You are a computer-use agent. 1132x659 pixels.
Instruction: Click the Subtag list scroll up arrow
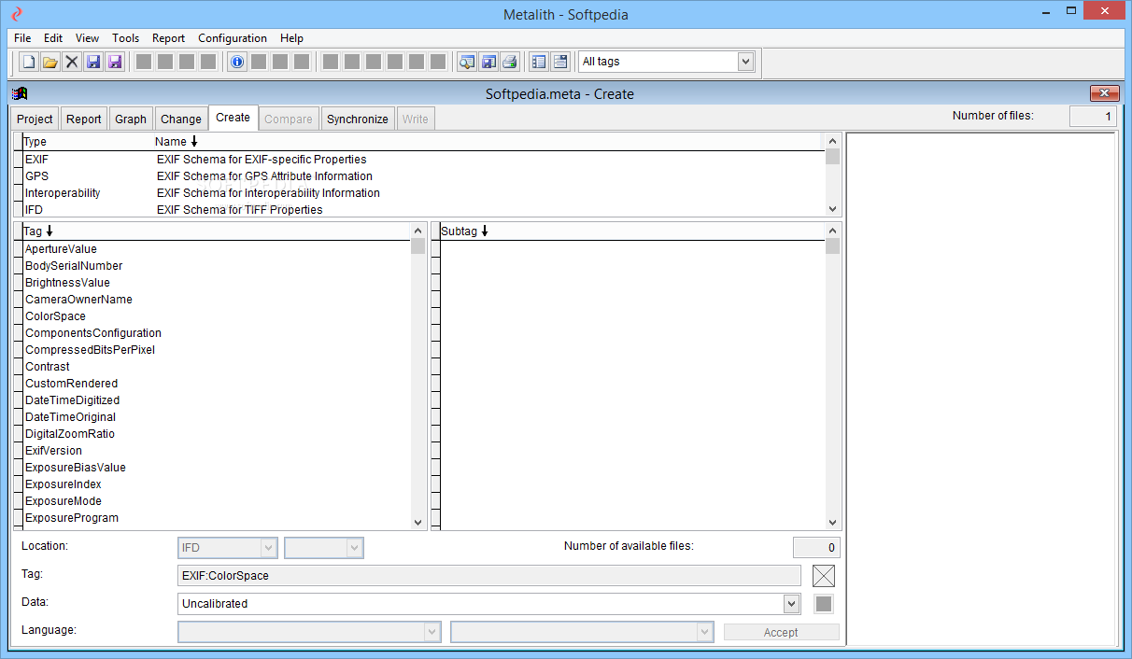[x=833, y=231]
